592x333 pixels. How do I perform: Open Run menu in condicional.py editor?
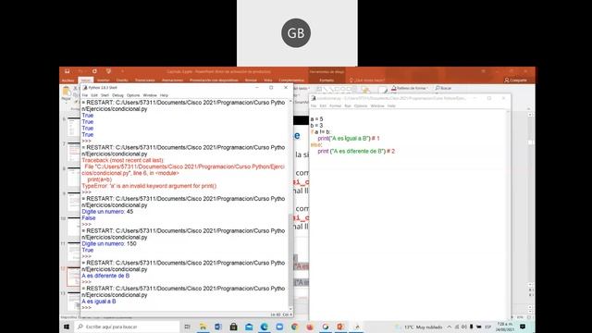(x=348, y=106)
